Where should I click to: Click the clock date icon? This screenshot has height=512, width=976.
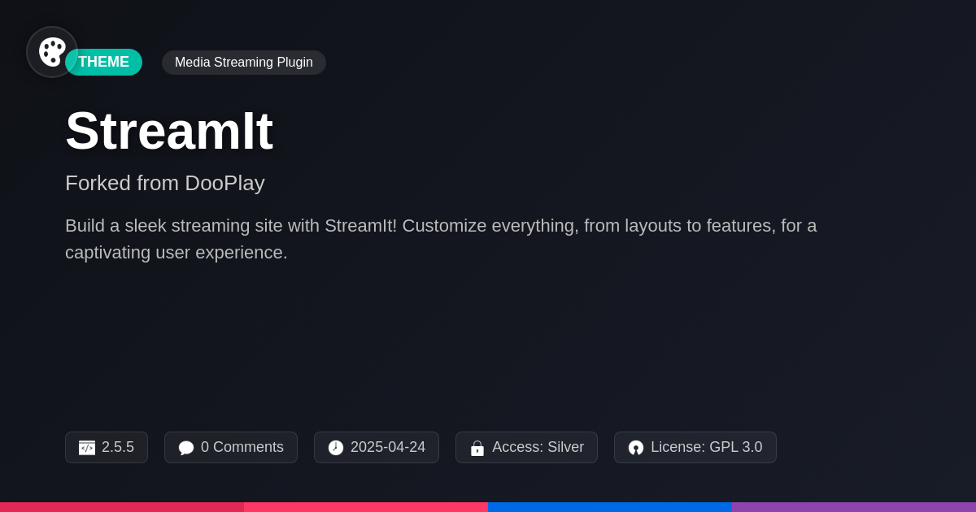336,448
